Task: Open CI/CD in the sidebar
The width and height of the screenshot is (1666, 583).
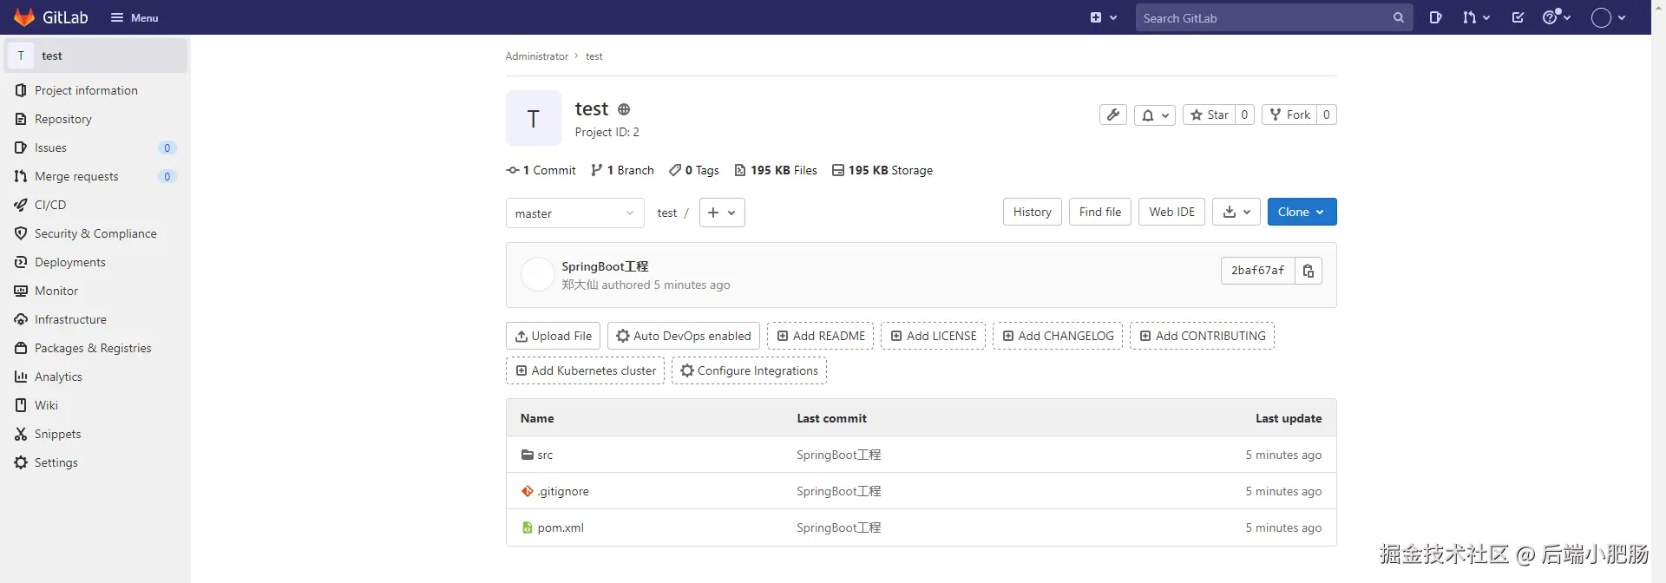Action: pyautogui.click(x=50, y=205)
